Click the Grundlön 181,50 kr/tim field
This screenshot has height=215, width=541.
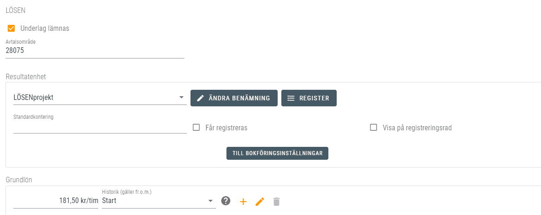tap(56, 201)
